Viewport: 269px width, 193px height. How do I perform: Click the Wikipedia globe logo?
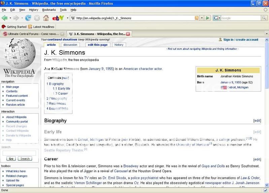(20, 54)
